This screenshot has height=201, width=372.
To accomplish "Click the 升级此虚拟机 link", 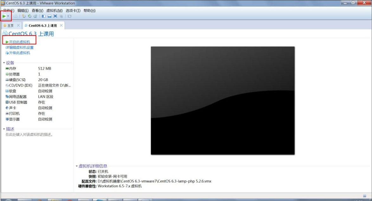I will (x=18, y=53).
